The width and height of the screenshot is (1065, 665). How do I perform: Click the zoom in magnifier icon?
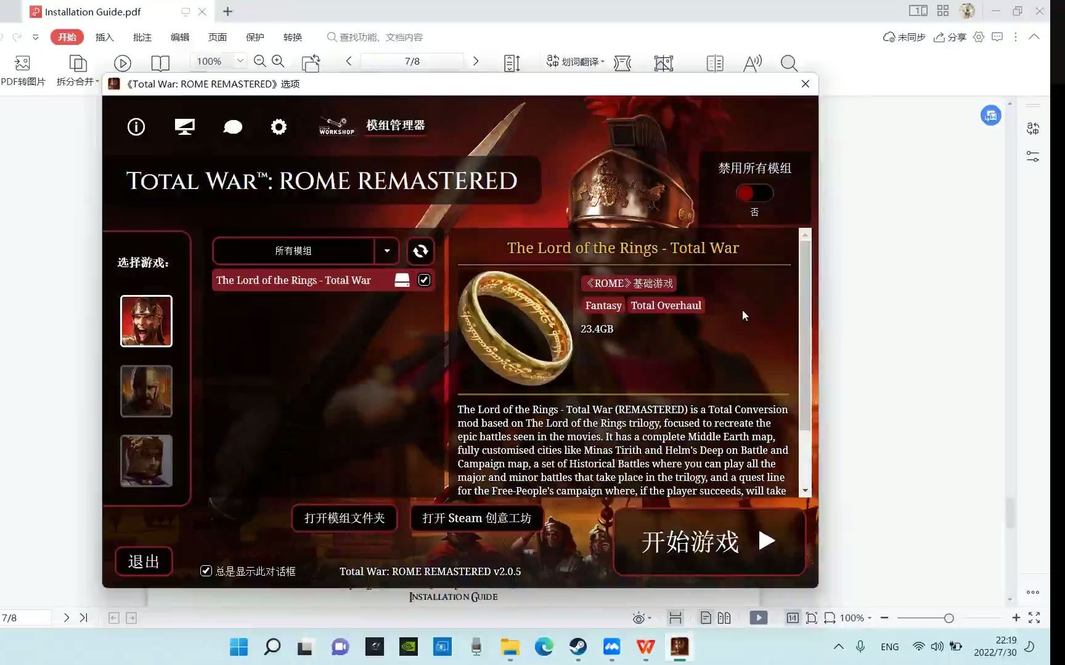[279, 61]
